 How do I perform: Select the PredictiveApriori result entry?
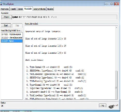point(12,34)
